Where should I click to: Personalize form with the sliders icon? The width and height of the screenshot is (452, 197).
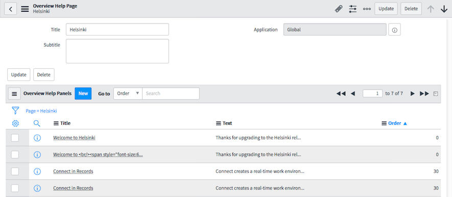(x=353, y=9)
